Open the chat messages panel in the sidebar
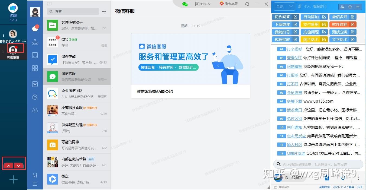 coord(35,28)
